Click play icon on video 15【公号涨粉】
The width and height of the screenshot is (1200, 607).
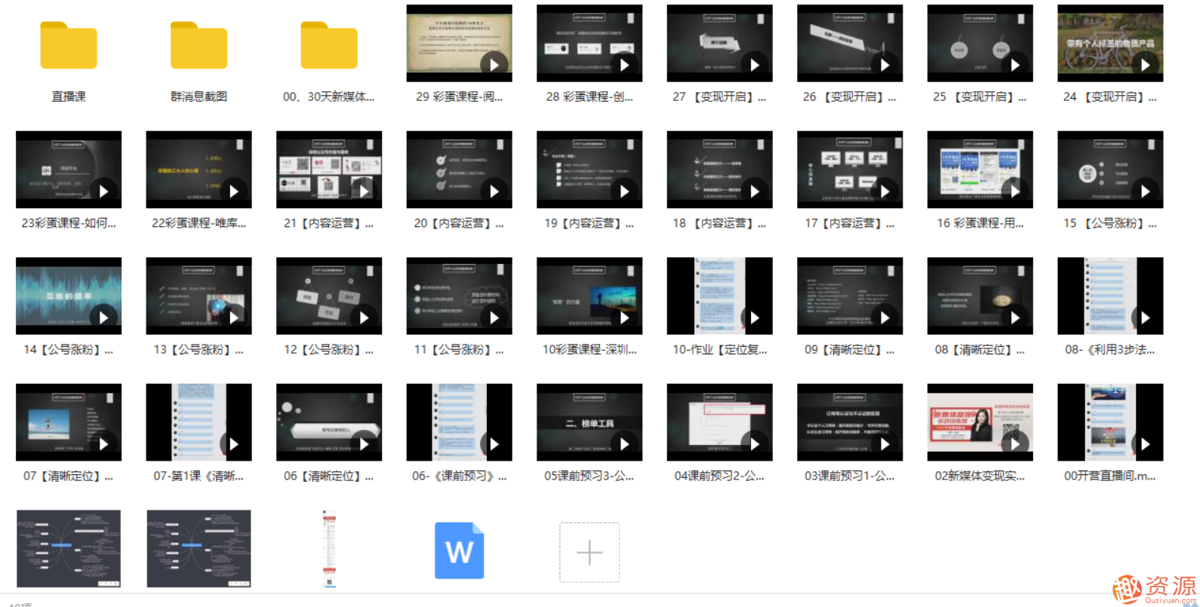coord(1145,192)
